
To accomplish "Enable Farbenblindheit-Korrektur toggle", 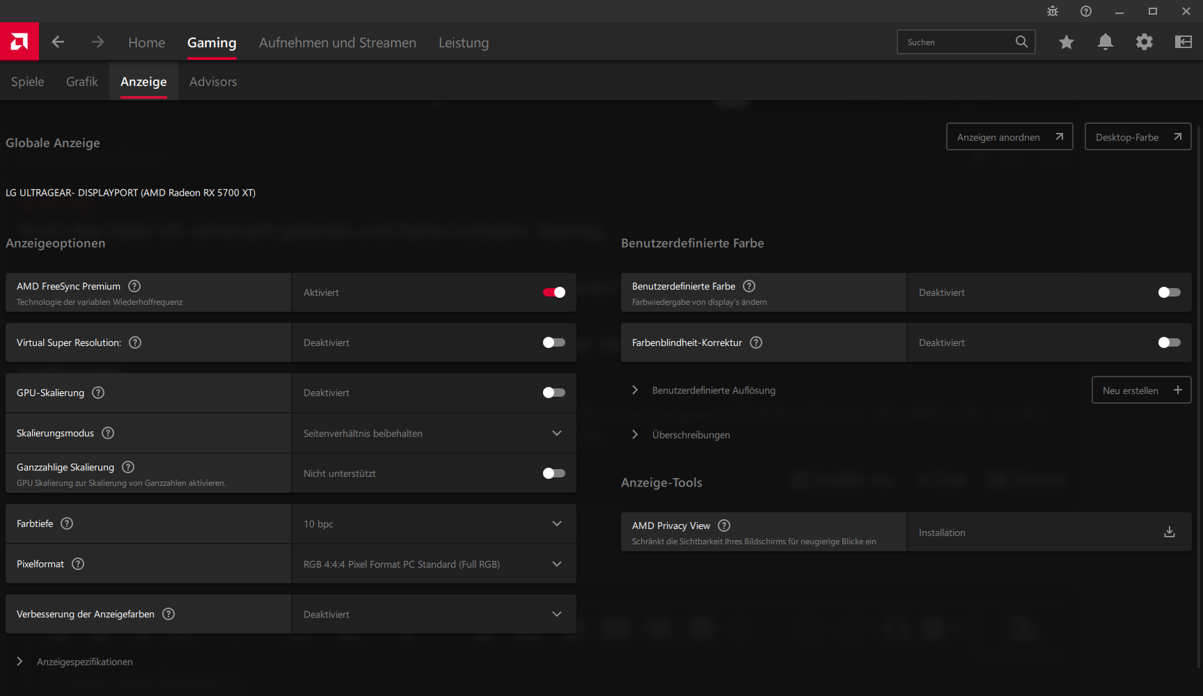I will [1170, 342].
